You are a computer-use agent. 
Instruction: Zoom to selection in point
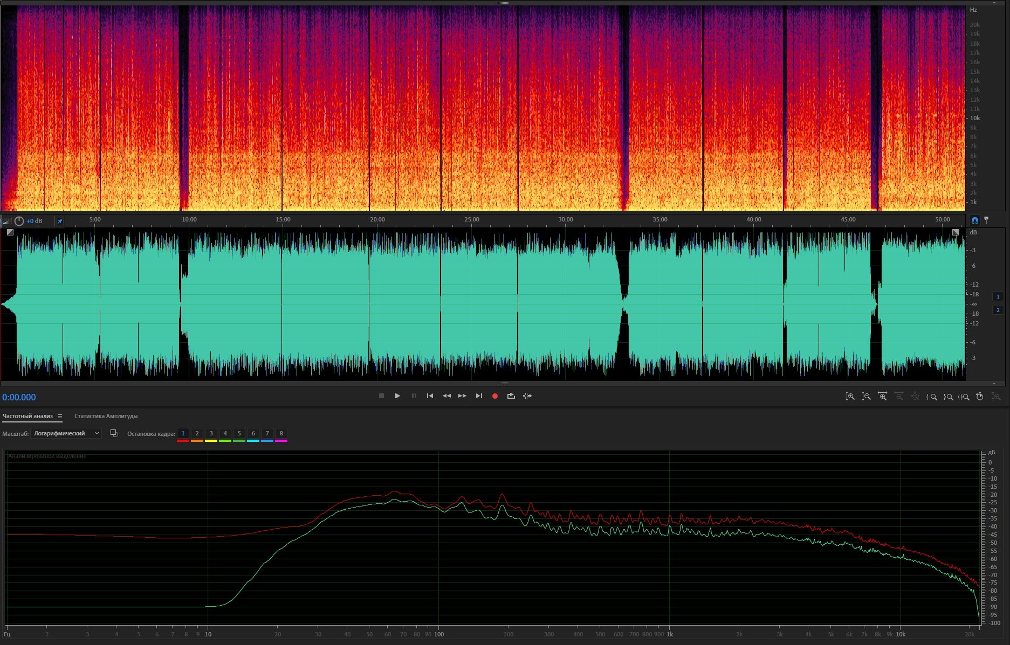point(931,397)
